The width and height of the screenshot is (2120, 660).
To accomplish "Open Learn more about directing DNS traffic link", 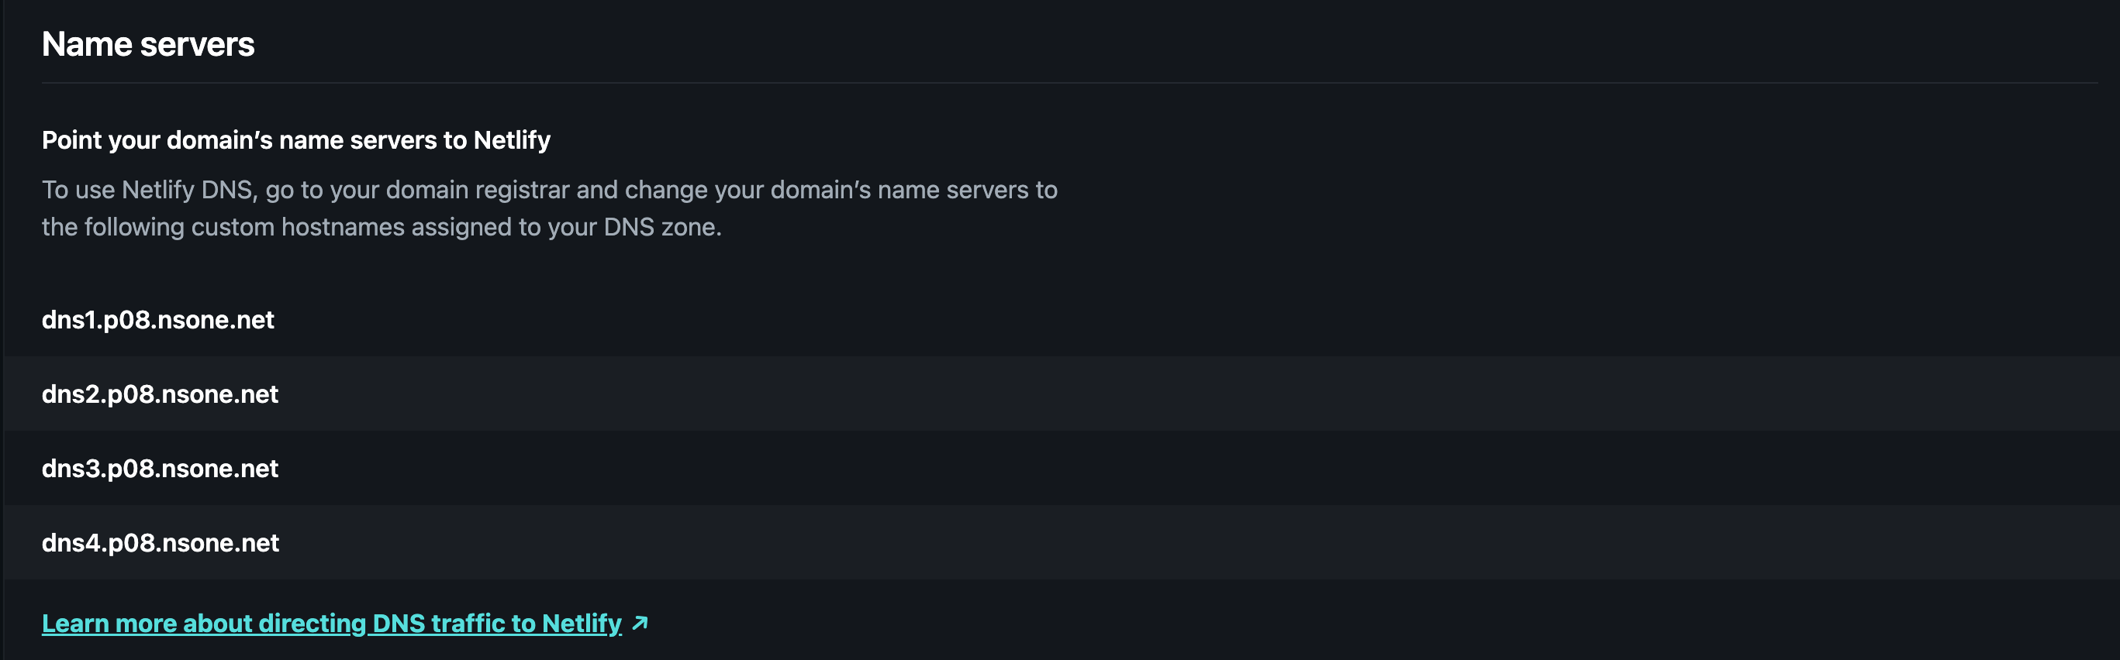I will click(332, 623).
